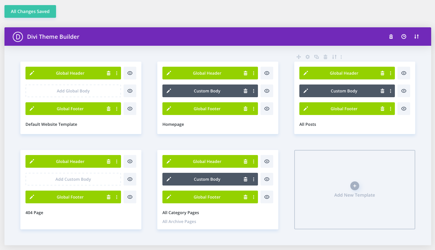Delete the Custom Body from All Posts template

(382, 91)
